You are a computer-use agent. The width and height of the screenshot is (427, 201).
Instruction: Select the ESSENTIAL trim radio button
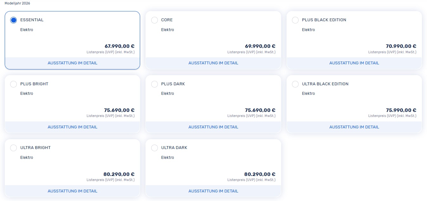point(14,20)
